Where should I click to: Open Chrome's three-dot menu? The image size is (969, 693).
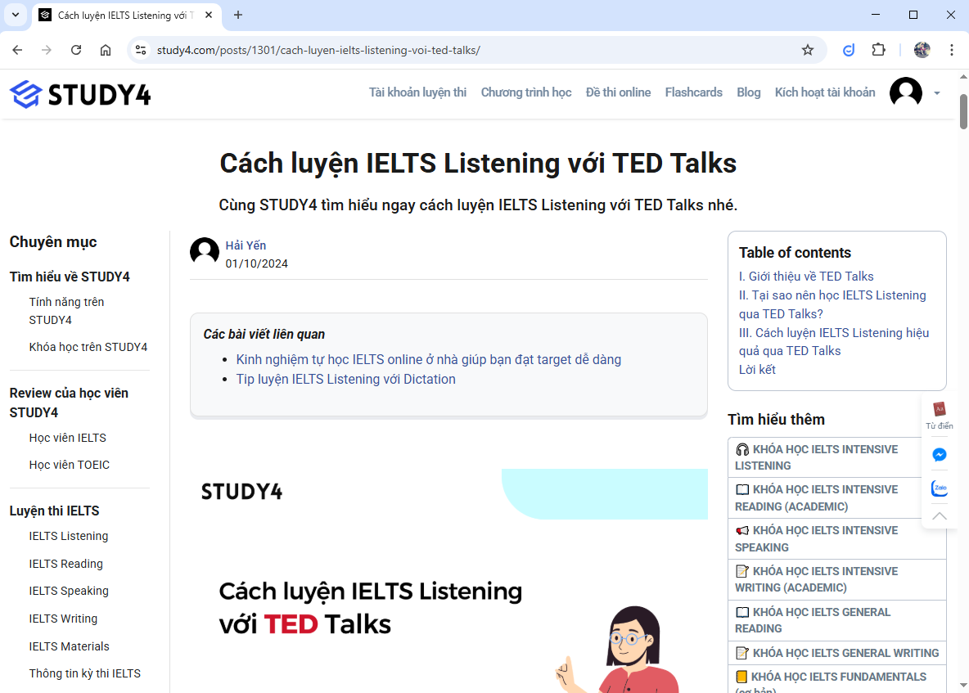(952, 50)
